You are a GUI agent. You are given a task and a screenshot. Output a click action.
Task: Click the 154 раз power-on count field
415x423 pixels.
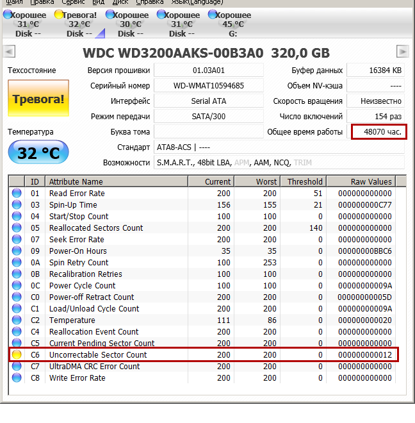tap(375, 117)
